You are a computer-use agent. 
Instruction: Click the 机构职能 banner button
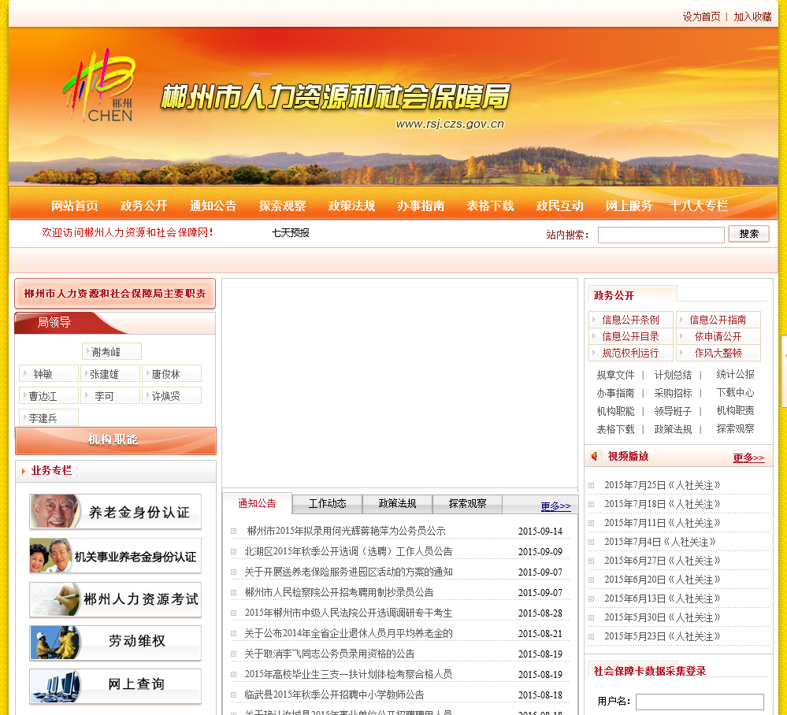(x=116, y=440)
